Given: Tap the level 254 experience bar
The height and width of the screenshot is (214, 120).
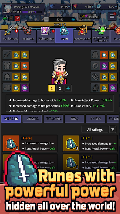Looking at the screenshot, I should point(32,12).
